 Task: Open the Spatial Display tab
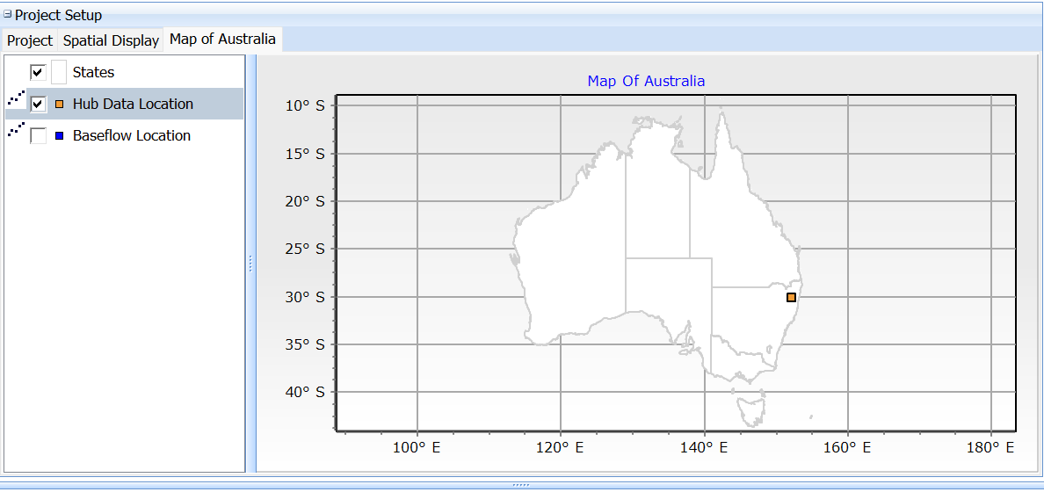pyautogui.click(x=111, y=40)
